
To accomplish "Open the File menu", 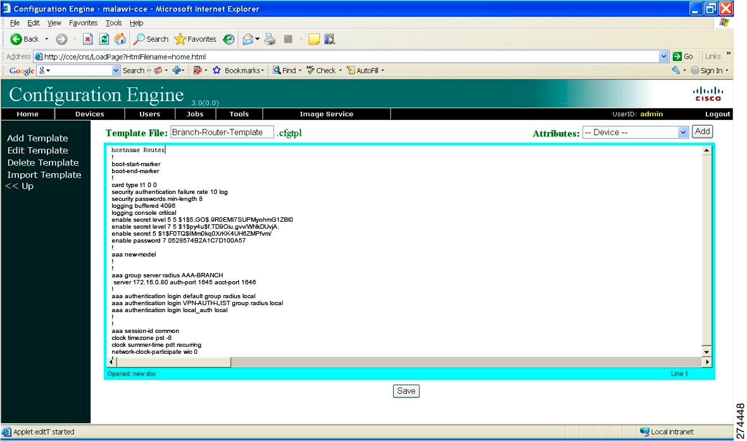I will [x=15, y=23].
